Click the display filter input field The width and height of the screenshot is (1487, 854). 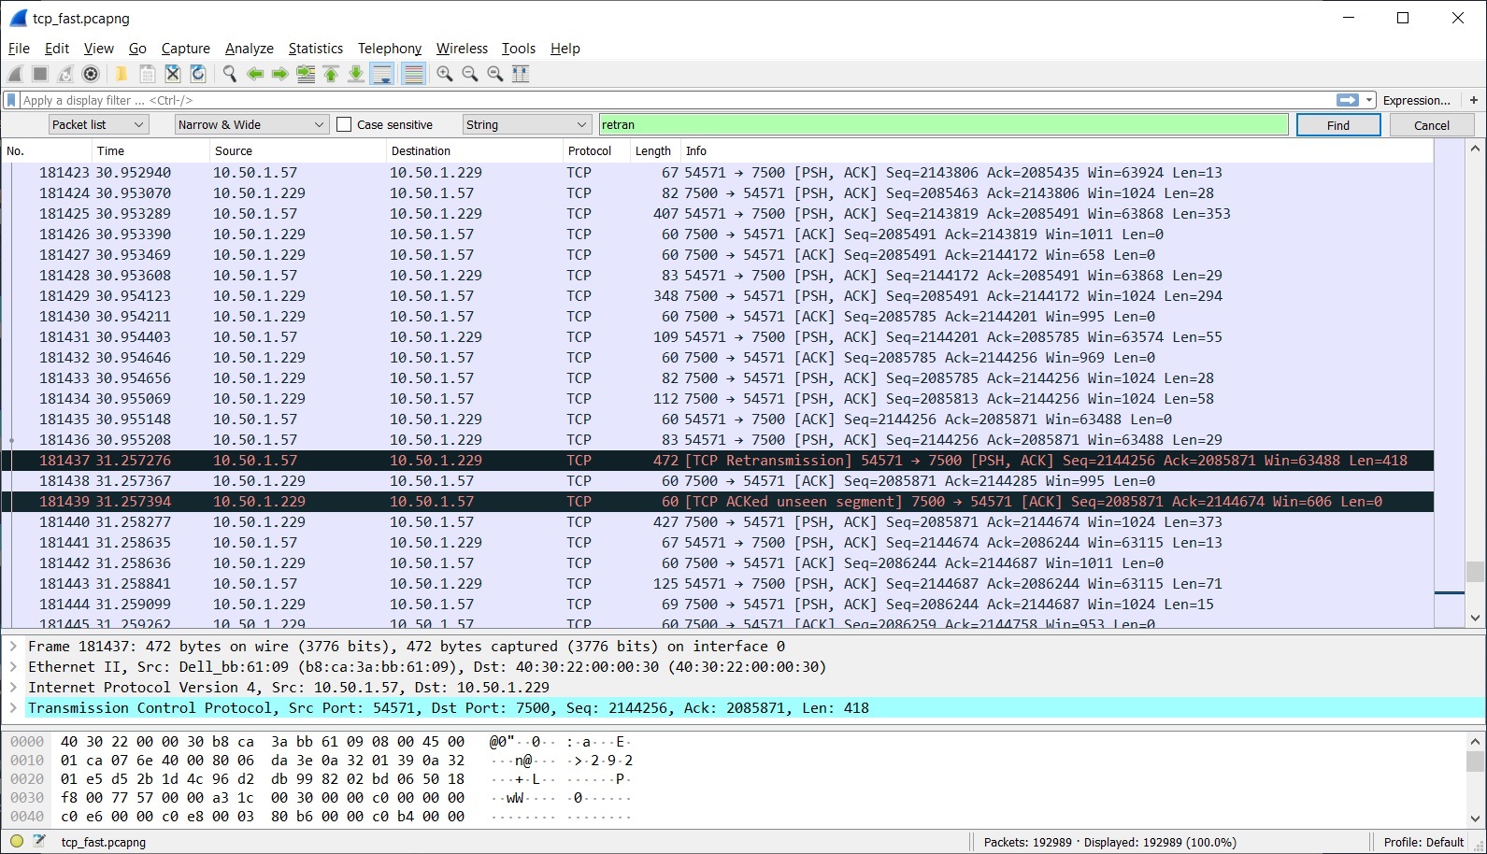tap(678, 100)
